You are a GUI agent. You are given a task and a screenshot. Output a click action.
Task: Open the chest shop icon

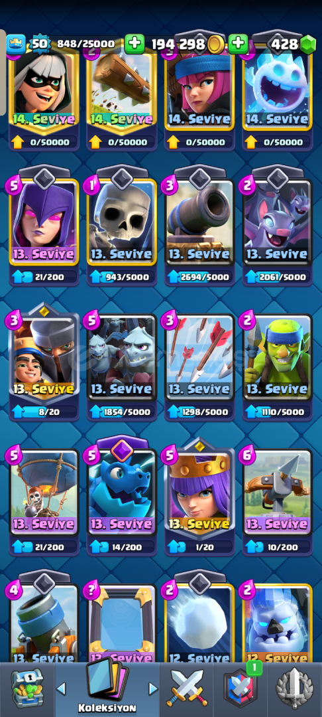(x=27, y=688)
